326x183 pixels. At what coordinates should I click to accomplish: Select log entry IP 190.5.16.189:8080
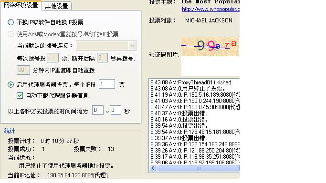click(x=195, y=95)
